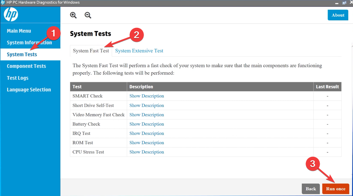The width and height of the screenshot is (353, 196).
Task: Click the restore window icon in title bar
Action: (x=344, y=3)
